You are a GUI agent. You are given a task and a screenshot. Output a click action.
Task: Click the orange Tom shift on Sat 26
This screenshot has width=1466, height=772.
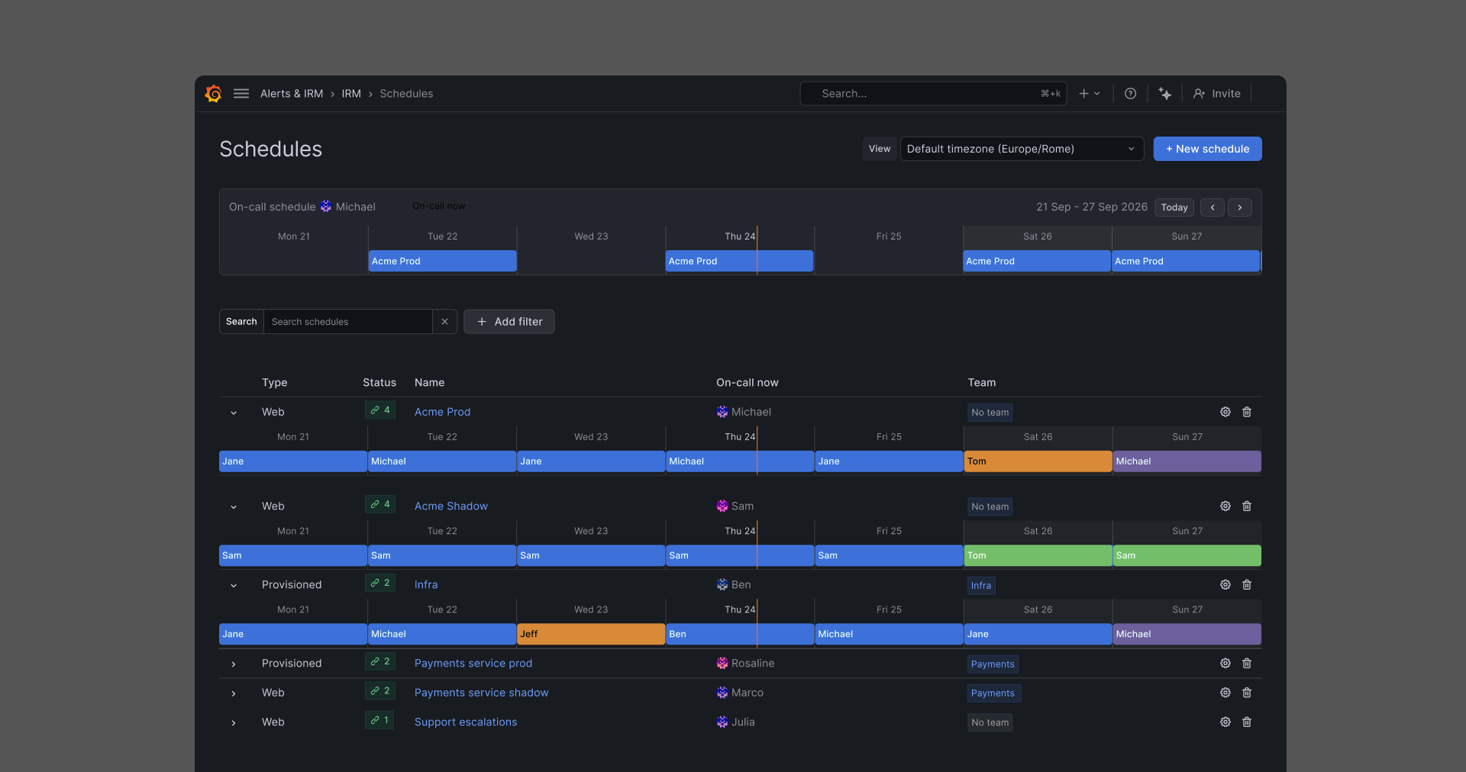coord(1038,462)
